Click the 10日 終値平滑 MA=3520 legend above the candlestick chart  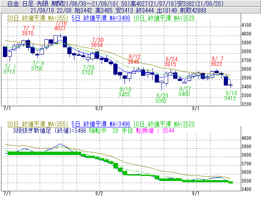(164, 18)
